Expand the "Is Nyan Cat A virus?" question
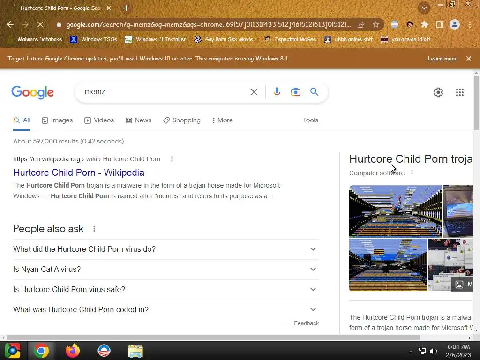Image resolution: width=480 pixels, height=360 pixels. tap(166, 269)
